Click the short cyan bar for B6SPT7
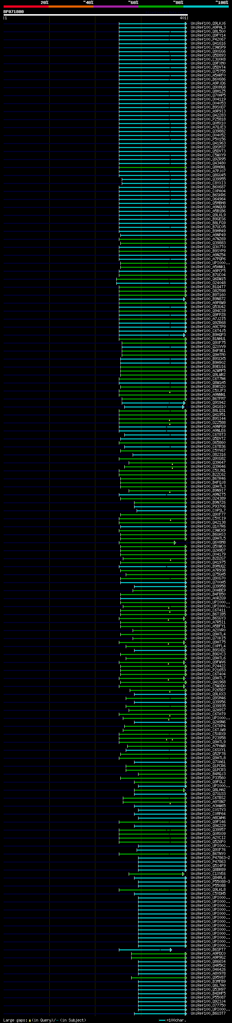Image resolution: width=232 pixels, height=1023 pixels. [145, 950]
